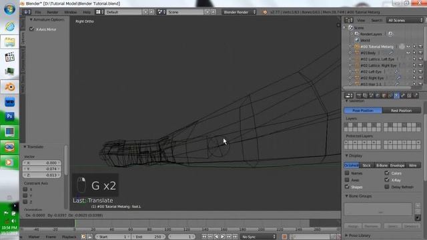Image resolution: width=427 pixels, height=240 pixels.
Task: Open the Render Layers properties tab icon
Action: tap(365, 95)
